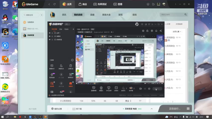
Task: Open the 多人连麦 download tool
Action: [x=61, y=76]
